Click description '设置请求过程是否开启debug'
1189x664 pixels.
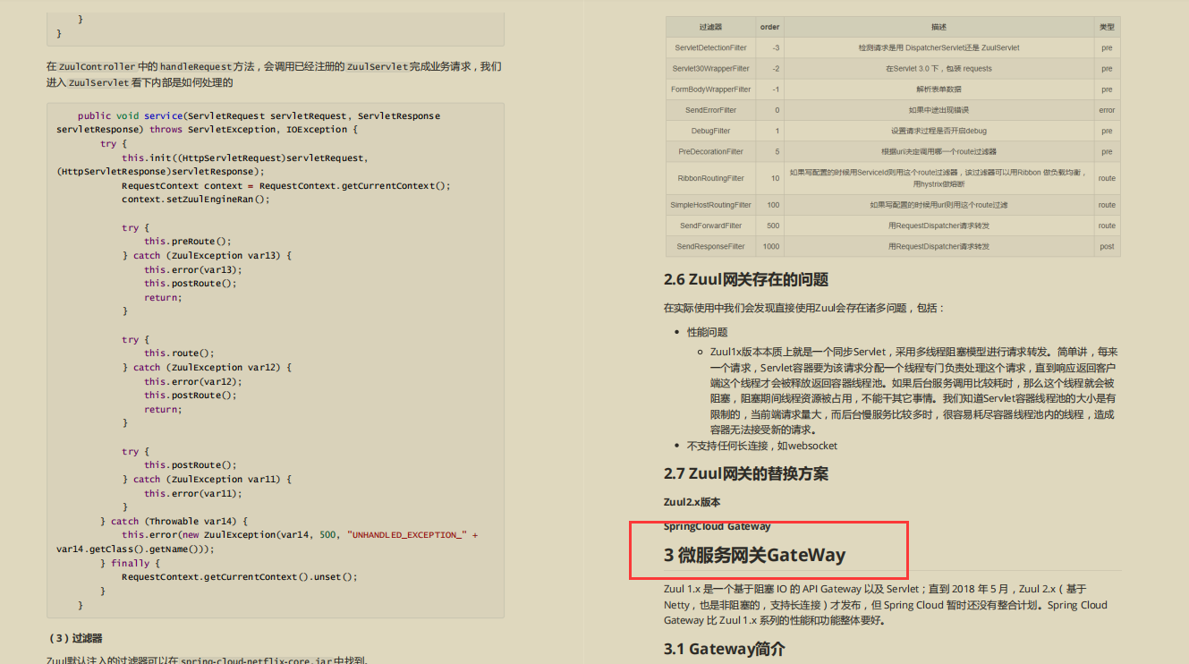coord(938,131)
